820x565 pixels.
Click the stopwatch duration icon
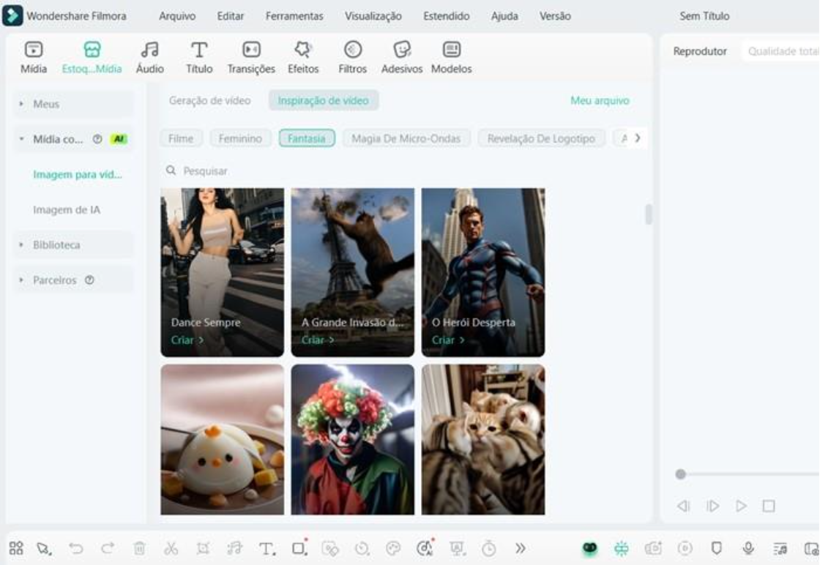coord(488,548)
